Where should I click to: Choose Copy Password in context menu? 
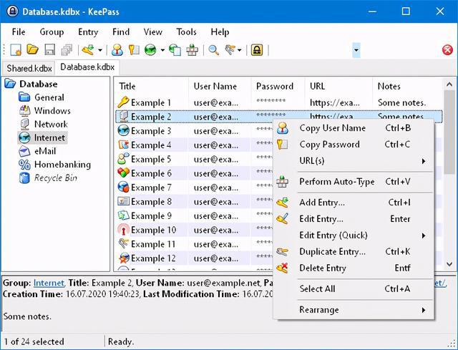pos(354,145)
